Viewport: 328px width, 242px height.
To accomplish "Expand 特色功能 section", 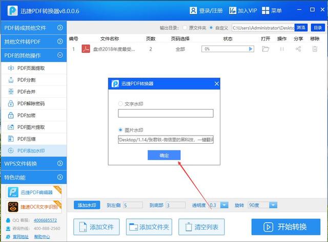I will (x=34, y=177).
